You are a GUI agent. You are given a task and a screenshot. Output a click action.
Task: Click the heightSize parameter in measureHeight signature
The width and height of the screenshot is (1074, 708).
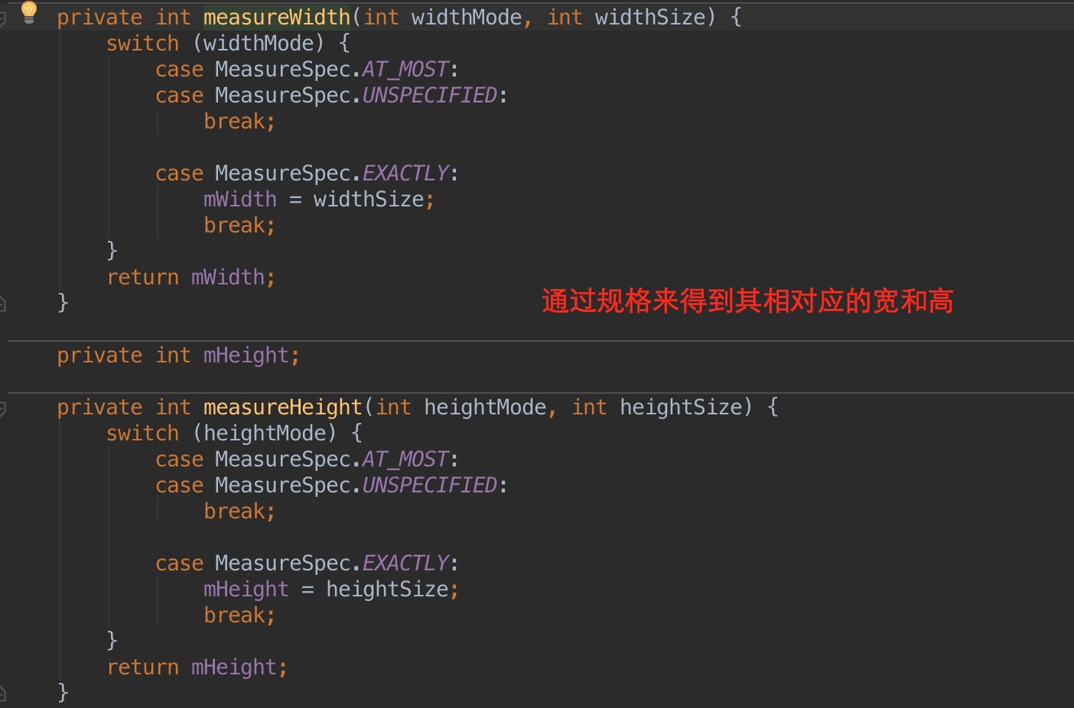click(x=681, y=408)
